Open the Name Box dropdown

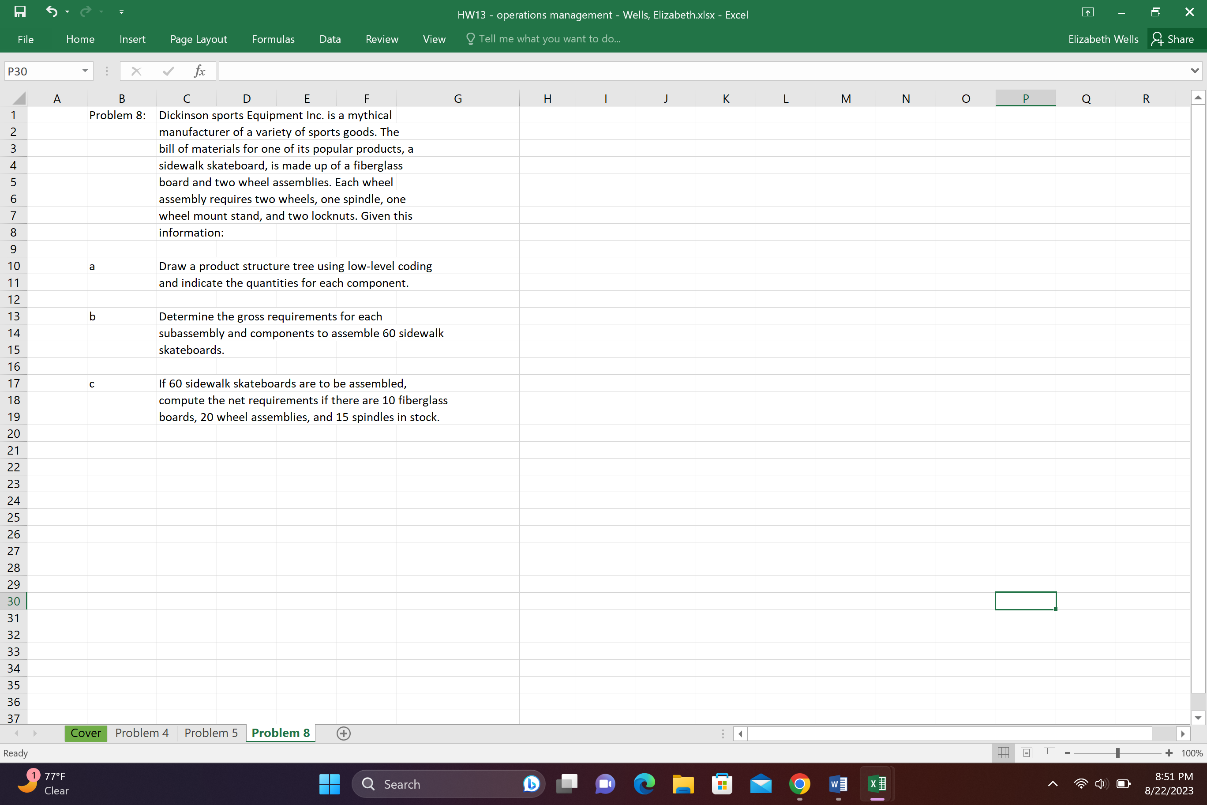85,71
